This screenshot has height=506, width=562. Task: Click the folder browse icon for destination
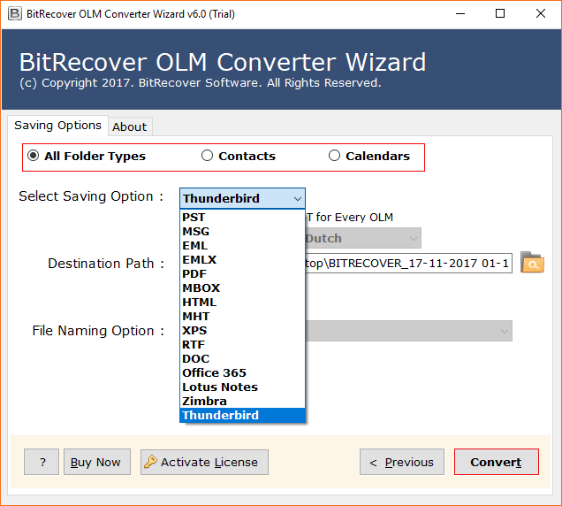click(532, 263)
